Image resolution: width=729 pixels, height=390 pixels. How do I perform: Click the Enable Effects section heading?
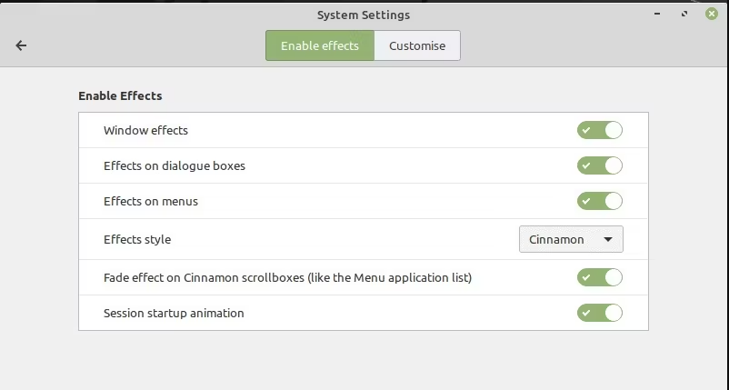(x=120, y=95)
